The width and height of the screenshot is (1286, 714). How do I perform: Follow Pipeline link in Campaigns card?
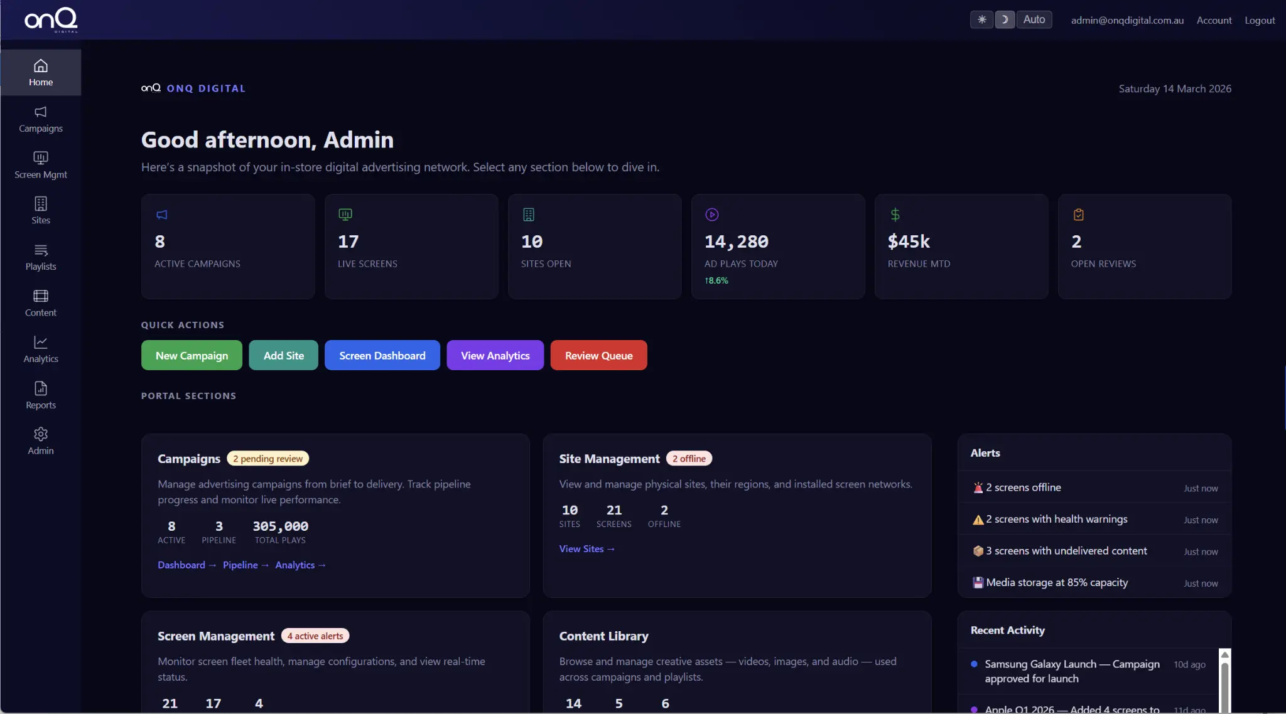pyautogui.click(x=246, y=565)
